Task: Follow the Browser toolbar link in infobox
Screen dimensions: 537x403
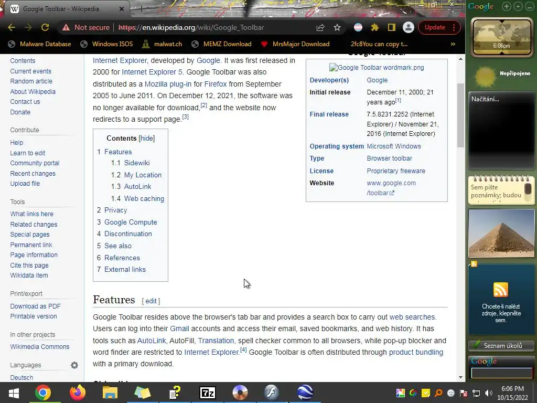Action: pyautogui.click(x=390, y=158)
